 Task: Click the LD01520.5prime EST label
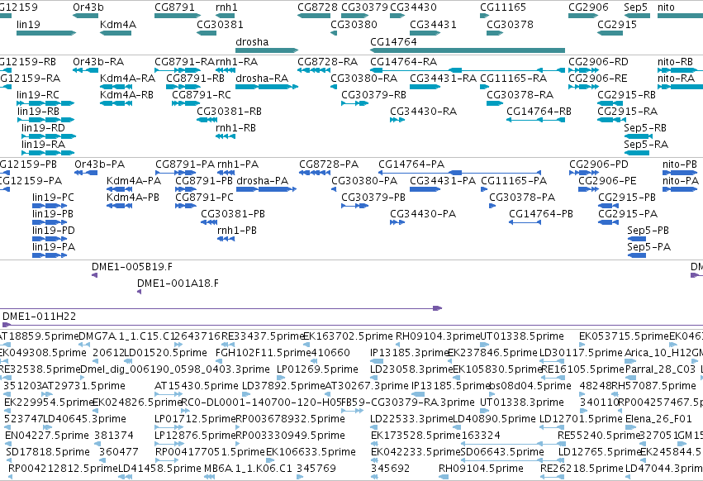[x=165, y=353]
